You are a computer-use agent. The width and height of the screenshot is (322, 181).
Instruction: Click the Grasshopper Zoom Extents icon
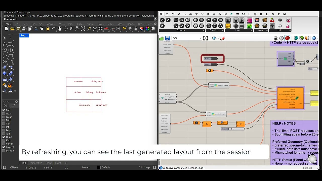click(206, 38)
